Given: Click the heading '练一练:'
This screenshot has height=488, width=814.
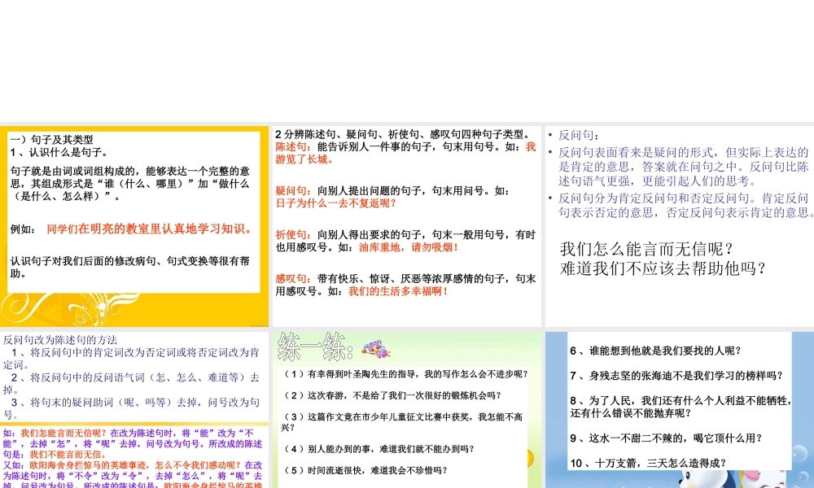Looking at the screenshot, I should [x=316, y=347].
